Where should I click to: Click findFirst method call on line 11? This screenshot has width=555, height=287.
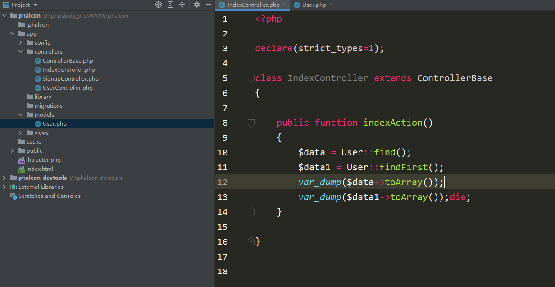click(404, 167)
